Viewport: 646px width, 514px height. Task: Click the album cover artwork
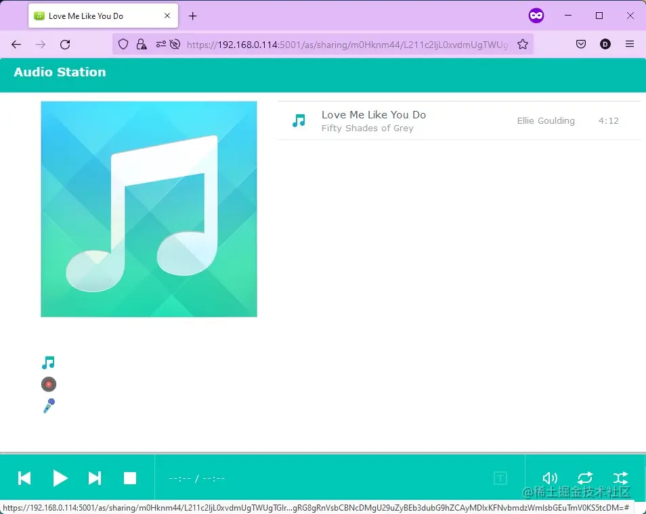click(x=149, y=209)
